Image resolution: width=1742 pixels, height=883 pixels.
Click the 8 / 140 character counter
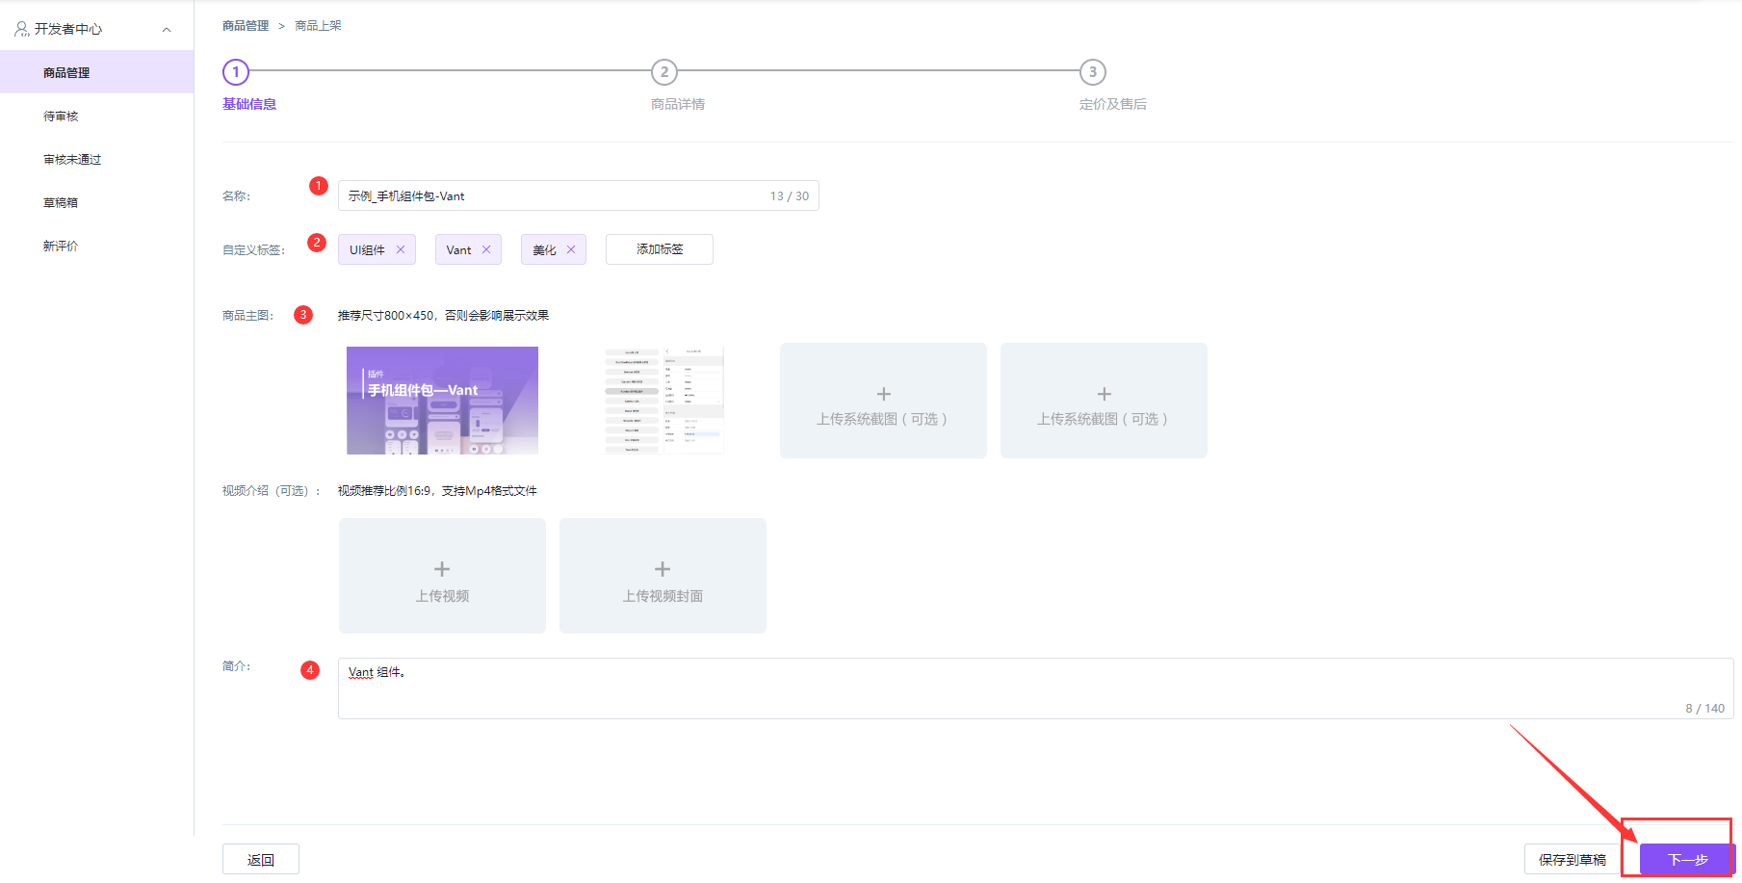coord(1704,709)
